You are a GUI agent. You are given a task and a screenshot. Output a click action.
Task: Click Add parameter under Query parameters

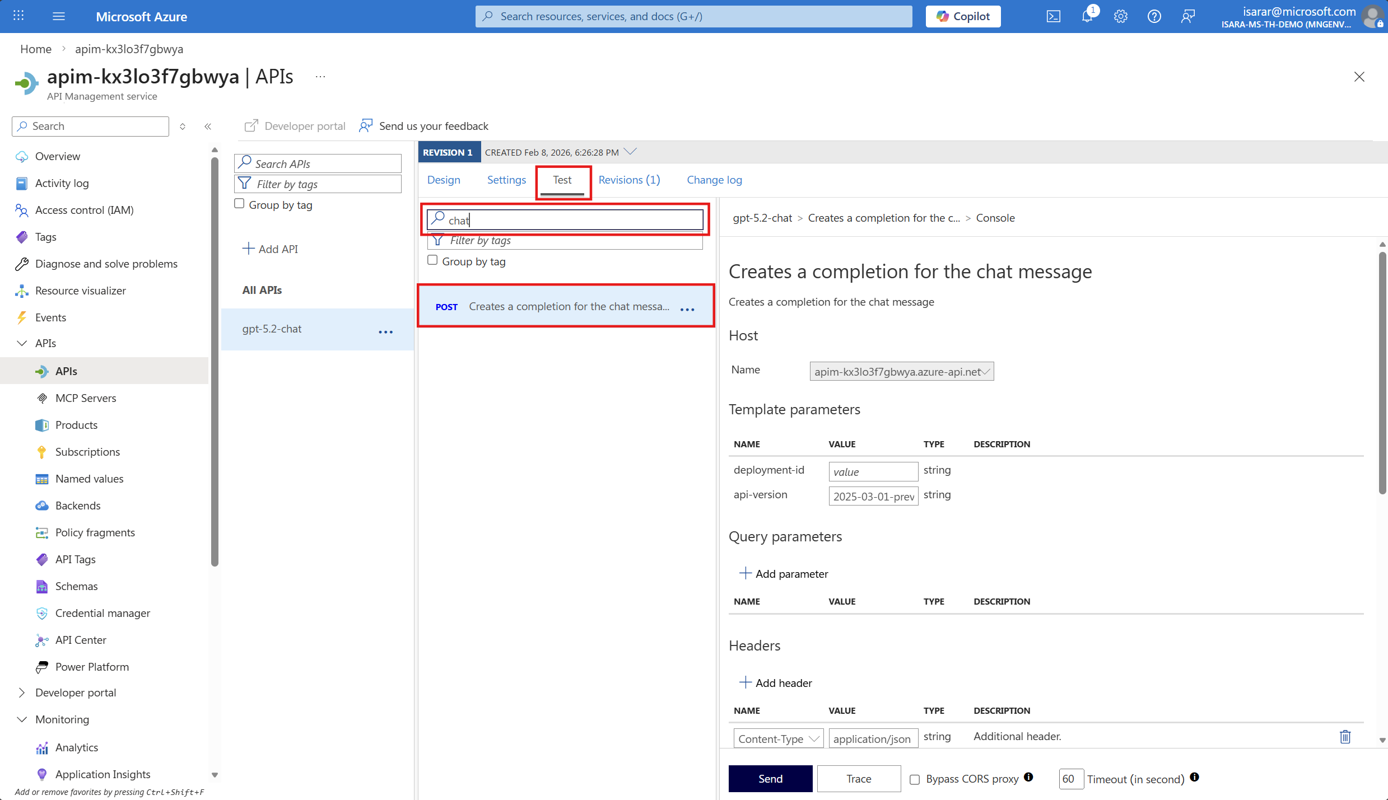click(x=784, y=573)
